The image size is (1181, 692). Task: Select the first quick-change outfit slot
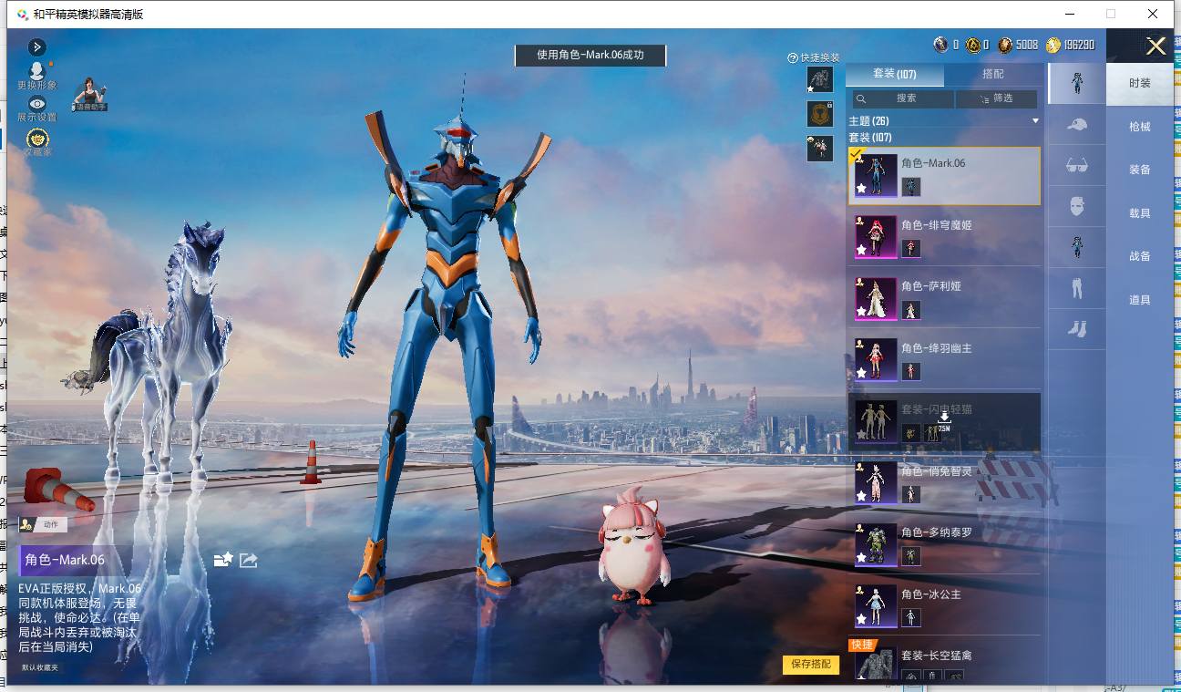pos(820,79)
